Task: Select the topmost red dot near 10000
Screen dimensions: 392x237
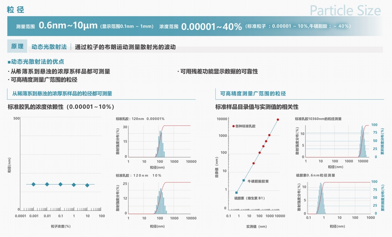Action: [x=278, y=119]
